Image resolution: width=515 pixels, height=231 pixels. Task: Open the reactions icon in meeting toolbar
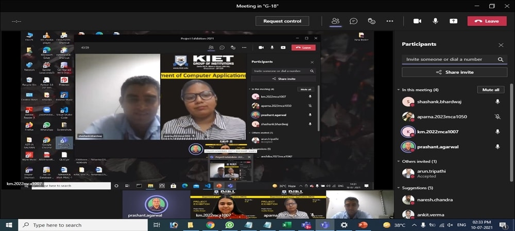tap(371, 21)
